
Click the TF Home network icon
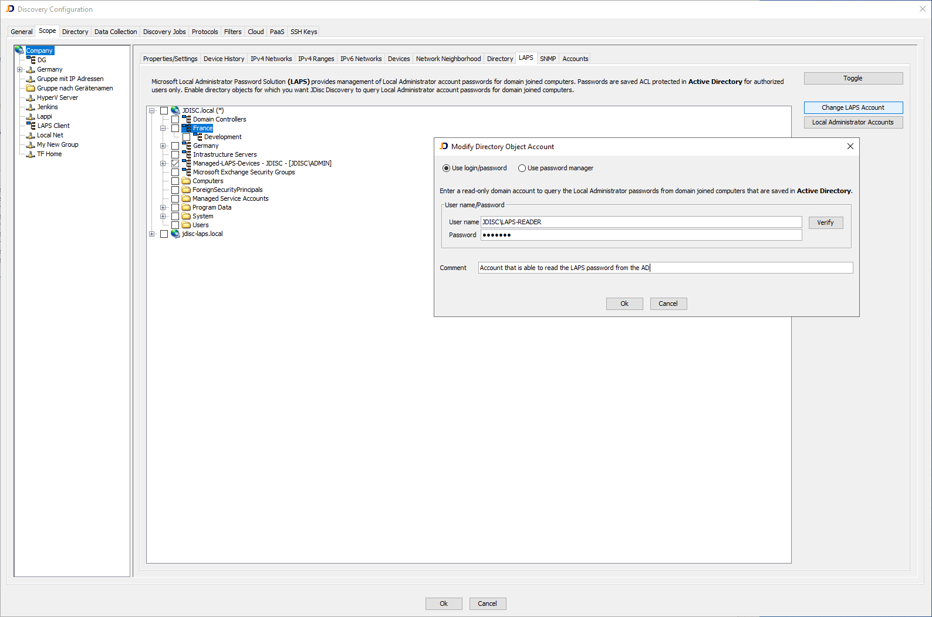tap(31, 154)
